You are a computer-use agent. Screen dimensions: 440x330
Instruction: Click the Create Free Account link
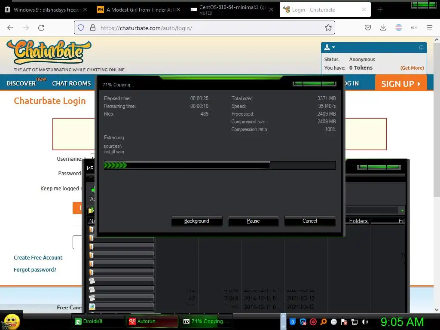pos(38,258)
